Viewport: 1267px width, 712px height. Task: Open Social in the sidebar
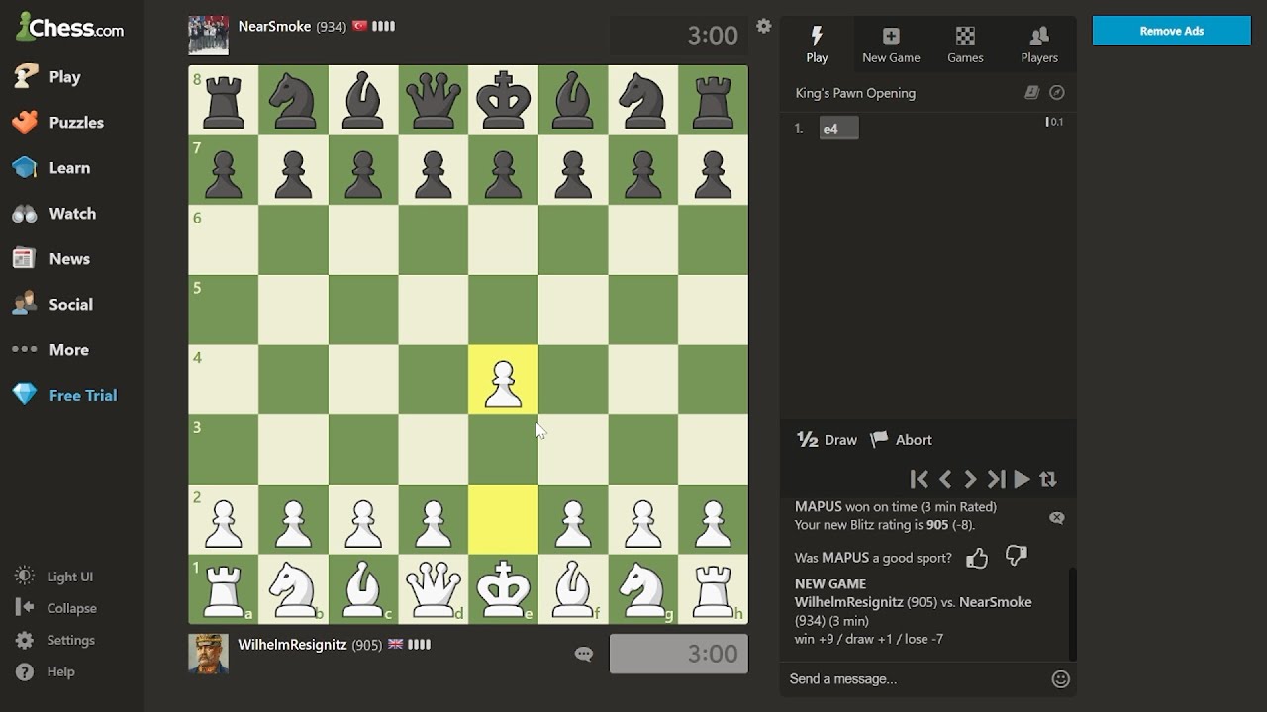coord(51,304)
